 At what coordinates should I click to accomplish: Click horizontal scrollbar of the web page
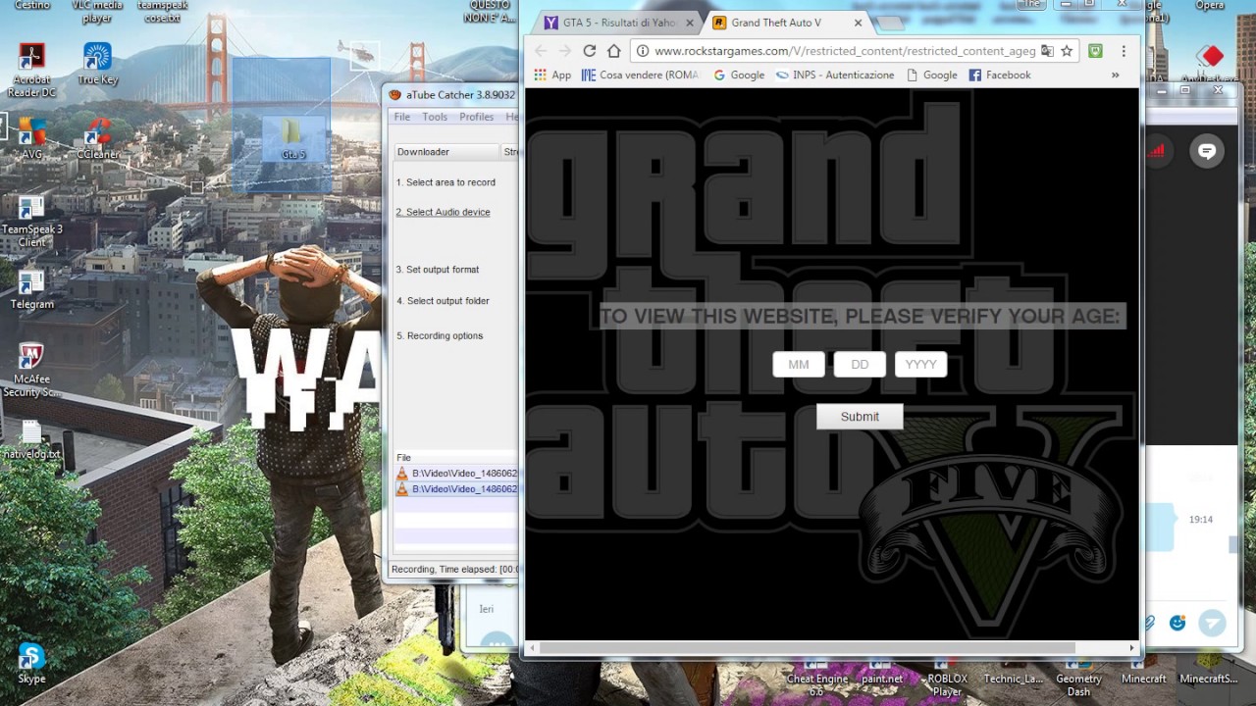tap(807, 647)
